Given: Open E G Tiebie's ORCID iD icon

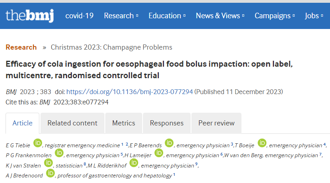Looking at the screenshot, I should pyautogui.click(x=38, y=143).
